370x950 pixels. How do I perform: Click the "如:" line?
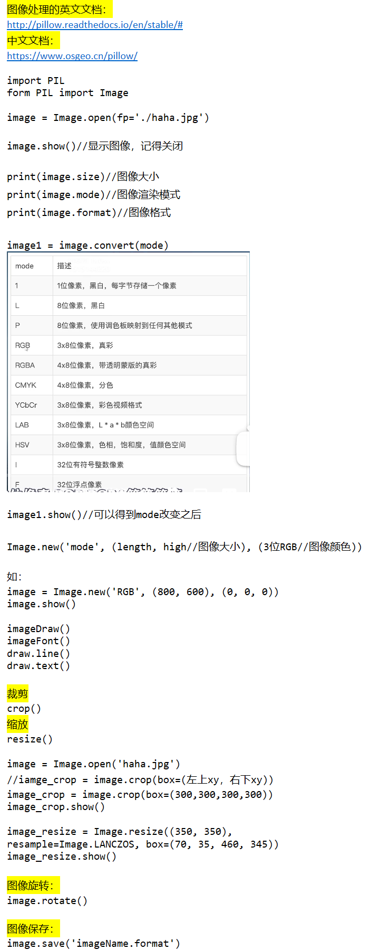(x=14, y=577)
